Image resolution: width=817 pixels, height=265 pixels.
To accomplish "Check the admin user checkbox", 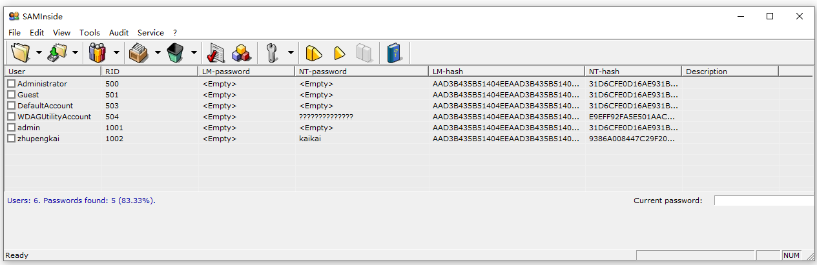I will [12, 128].
